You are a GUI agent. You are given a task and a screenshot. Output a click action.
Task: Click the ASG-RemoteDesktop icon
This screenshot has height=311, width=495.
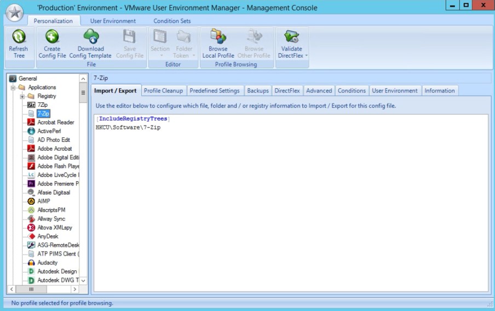[x=31, y=245]
